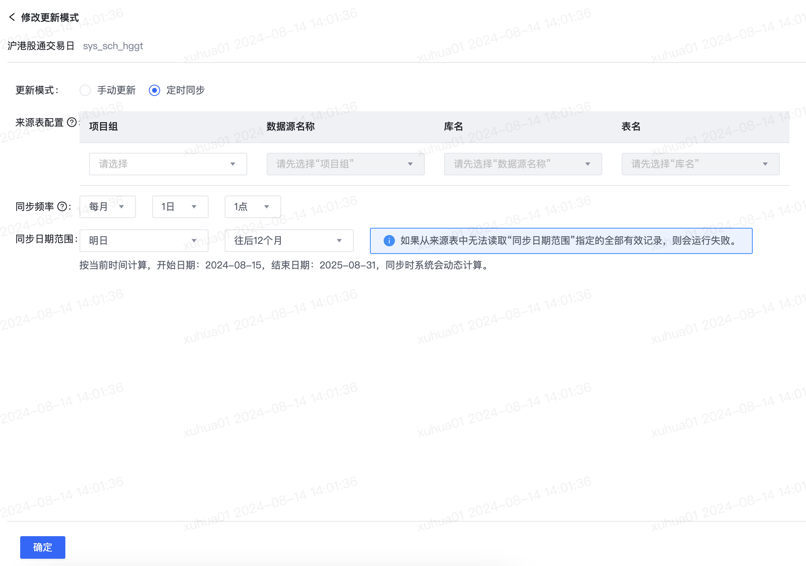Select the 手动更新 radio button
The image size is (806, 566).
tap(85, 90)
